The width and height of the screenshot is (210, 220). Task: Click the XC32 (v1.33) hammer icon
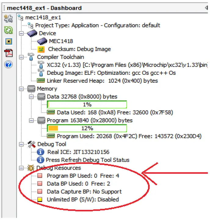41,65
